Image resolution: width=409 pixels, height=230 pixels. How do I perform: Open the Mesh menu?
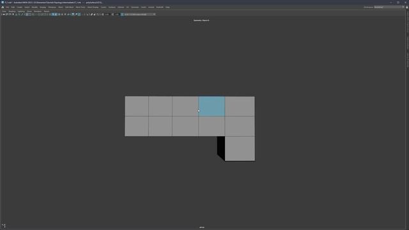pos(61,7)
